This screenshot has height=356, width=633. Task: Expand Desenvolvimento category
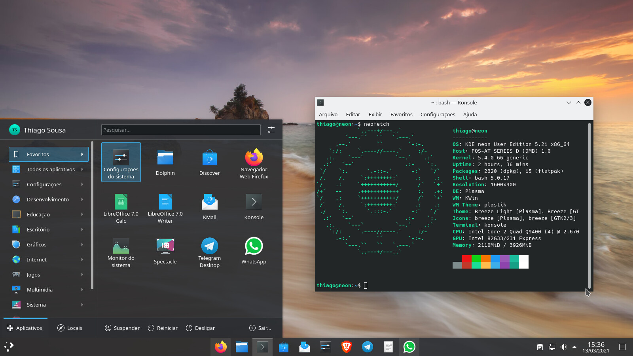click(x=49, y=199)
